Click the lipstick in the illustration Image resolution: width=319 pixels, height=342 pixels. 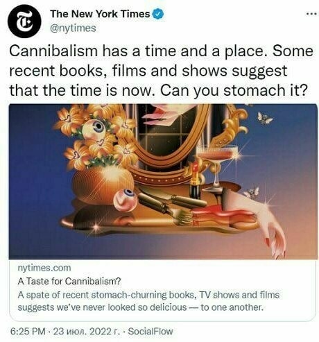point(195,182)
